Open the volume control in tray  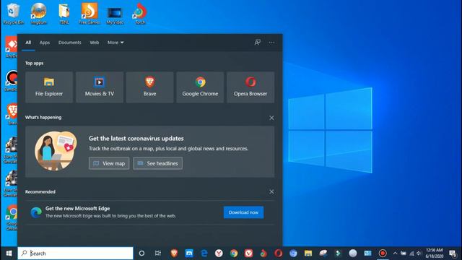[419, 253]
